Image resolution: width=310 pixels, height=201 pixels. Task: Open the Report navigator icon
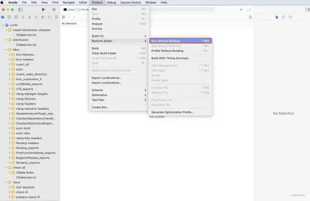point(56,17)
